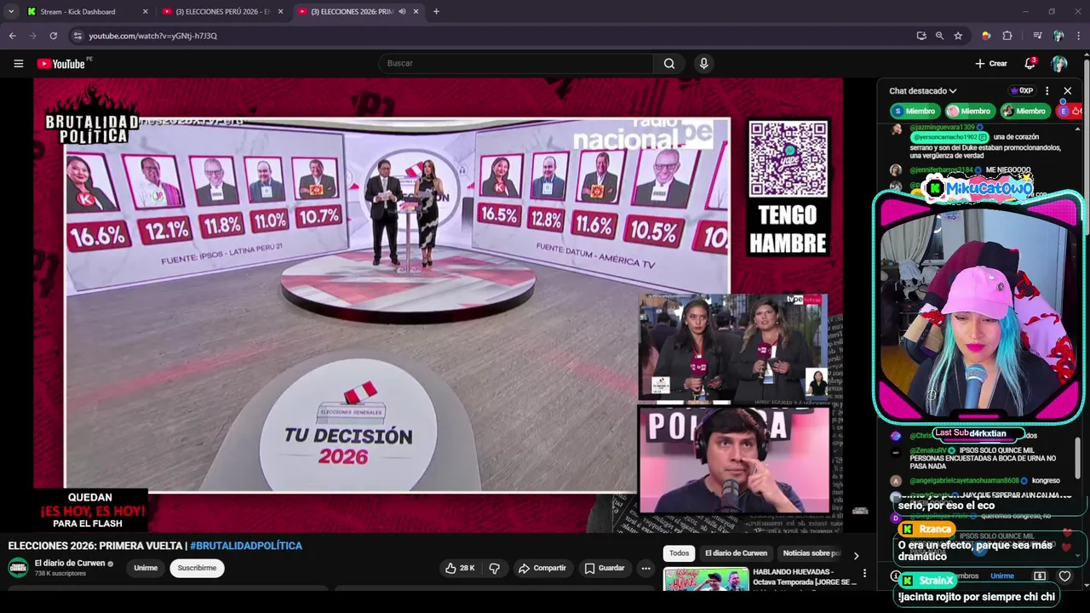Open the browser extensions puzzle icon
Viewport: 1090px width, 613px height.
click(1007, 36)
